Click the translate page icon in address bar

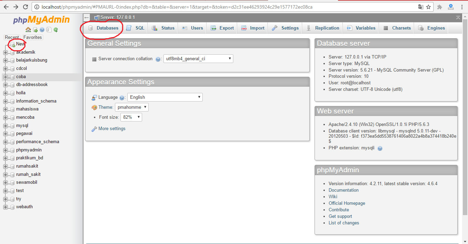(421, 7)
